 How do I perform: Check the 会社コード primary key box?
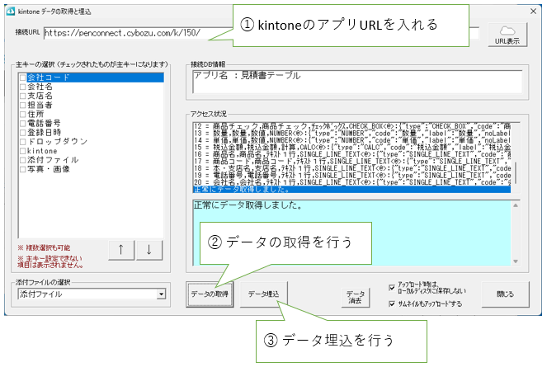[x=23, y=78]
